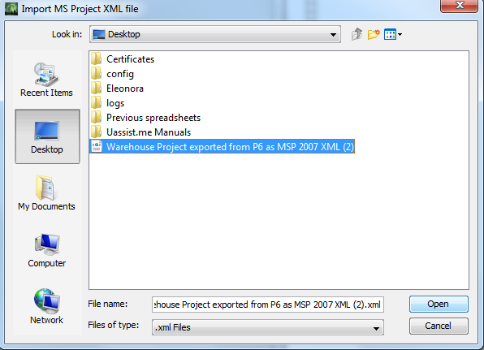Expand the Look in dropdown
The width and height of the screenshot is (484, 350).
click(215, 34)
